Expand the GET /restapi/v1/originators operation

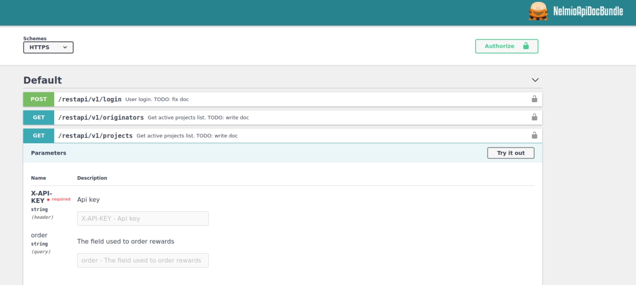tap(283, 117)
